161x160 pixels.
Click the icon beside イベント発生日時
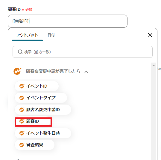pyautogui.click(x=22, y=133)
